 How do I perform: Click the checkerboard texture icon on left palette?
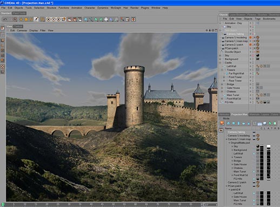pyautogui.click(x=3, y=66)
